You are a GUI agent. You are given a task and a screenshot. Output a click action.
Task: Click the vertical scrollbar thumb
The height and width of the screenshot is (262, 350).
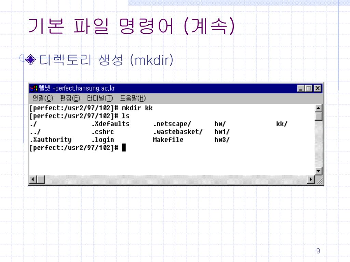click(318, 116)
